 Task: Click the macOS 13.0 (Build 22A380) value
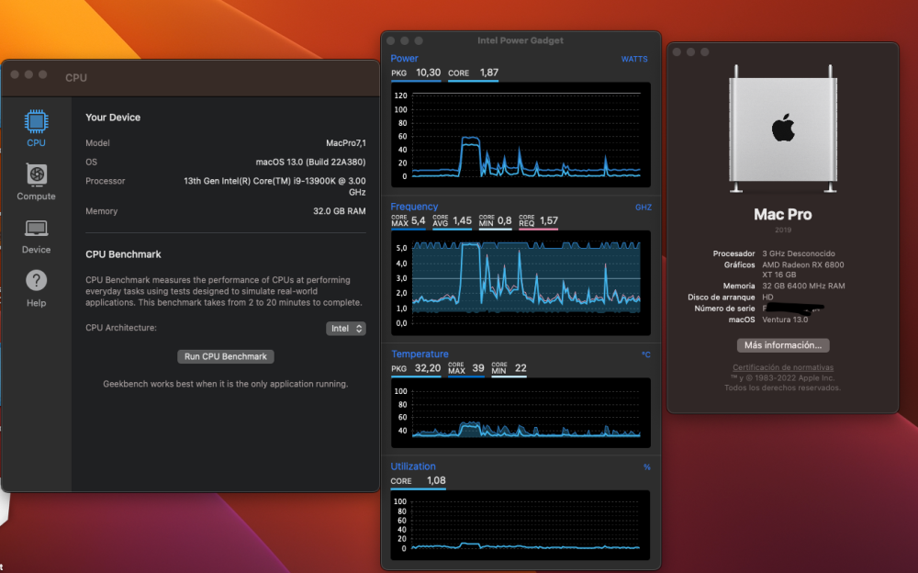coord(310,162)
